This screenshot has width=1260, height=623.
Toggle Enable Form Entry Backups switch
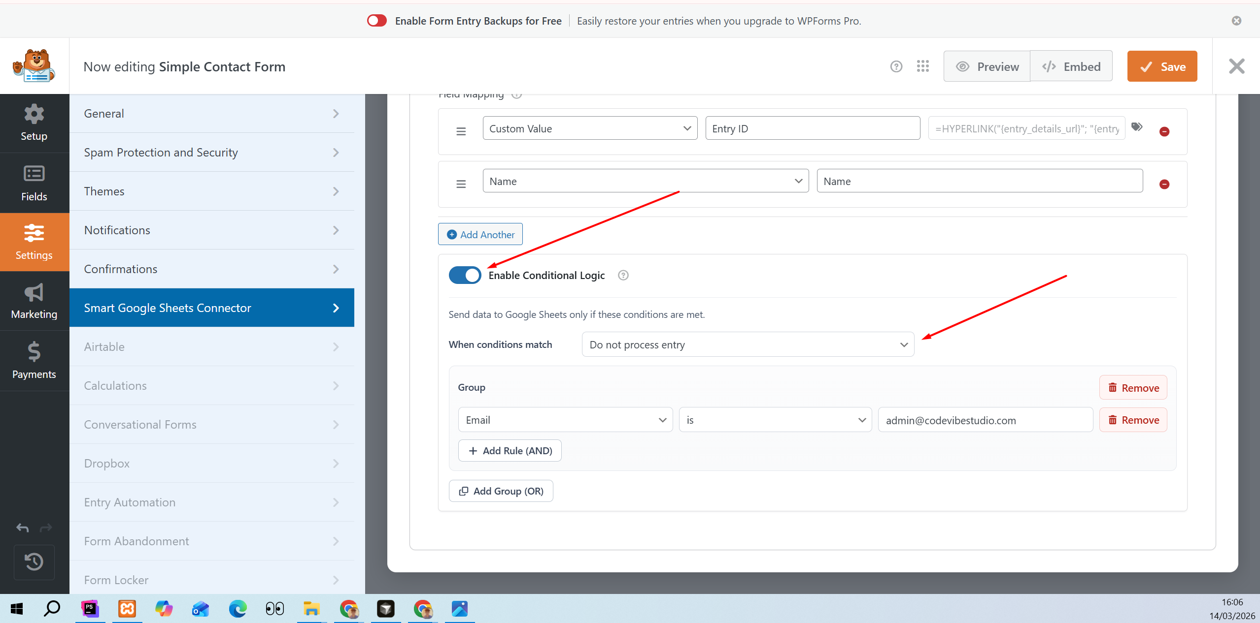[377, 21]
